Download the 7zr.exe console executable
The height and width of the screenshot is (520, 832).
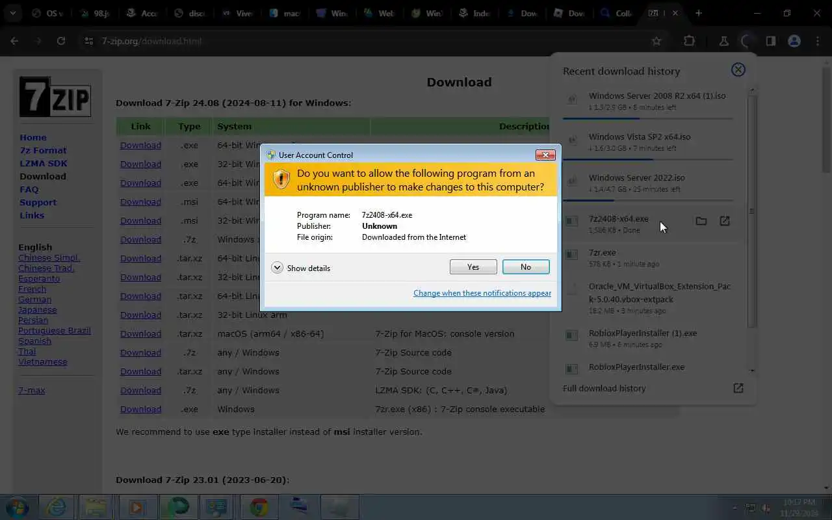tap(140, 409)
